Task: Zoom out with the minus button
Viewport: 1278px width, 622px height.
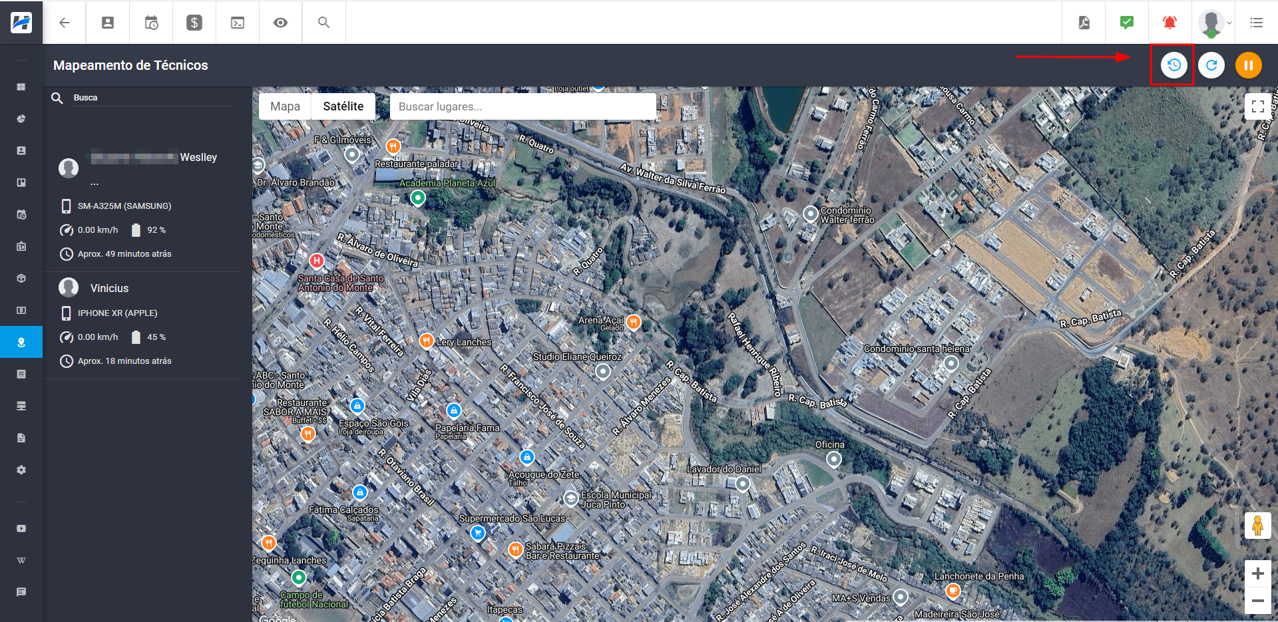Action: click(x=1258, y=600)
